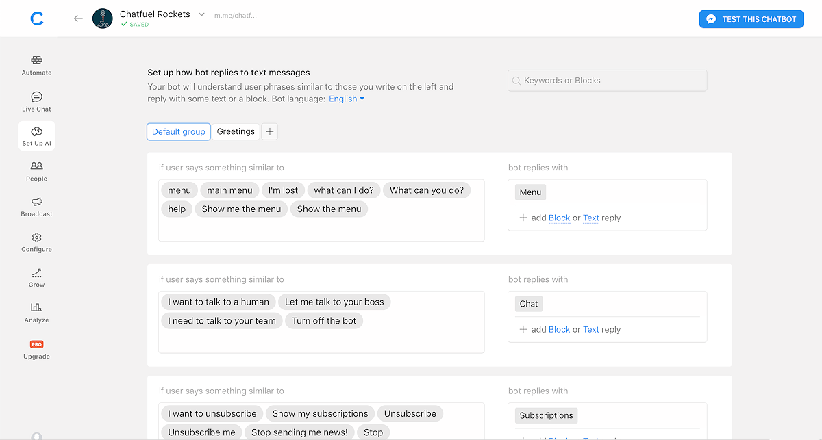822x440 pixels.
Task: Click the Test This Chatbot button
Action: [751, 19]
